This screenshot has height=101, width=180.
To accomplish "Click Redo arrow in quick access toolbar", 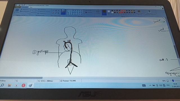I will (x=24, y=5).
